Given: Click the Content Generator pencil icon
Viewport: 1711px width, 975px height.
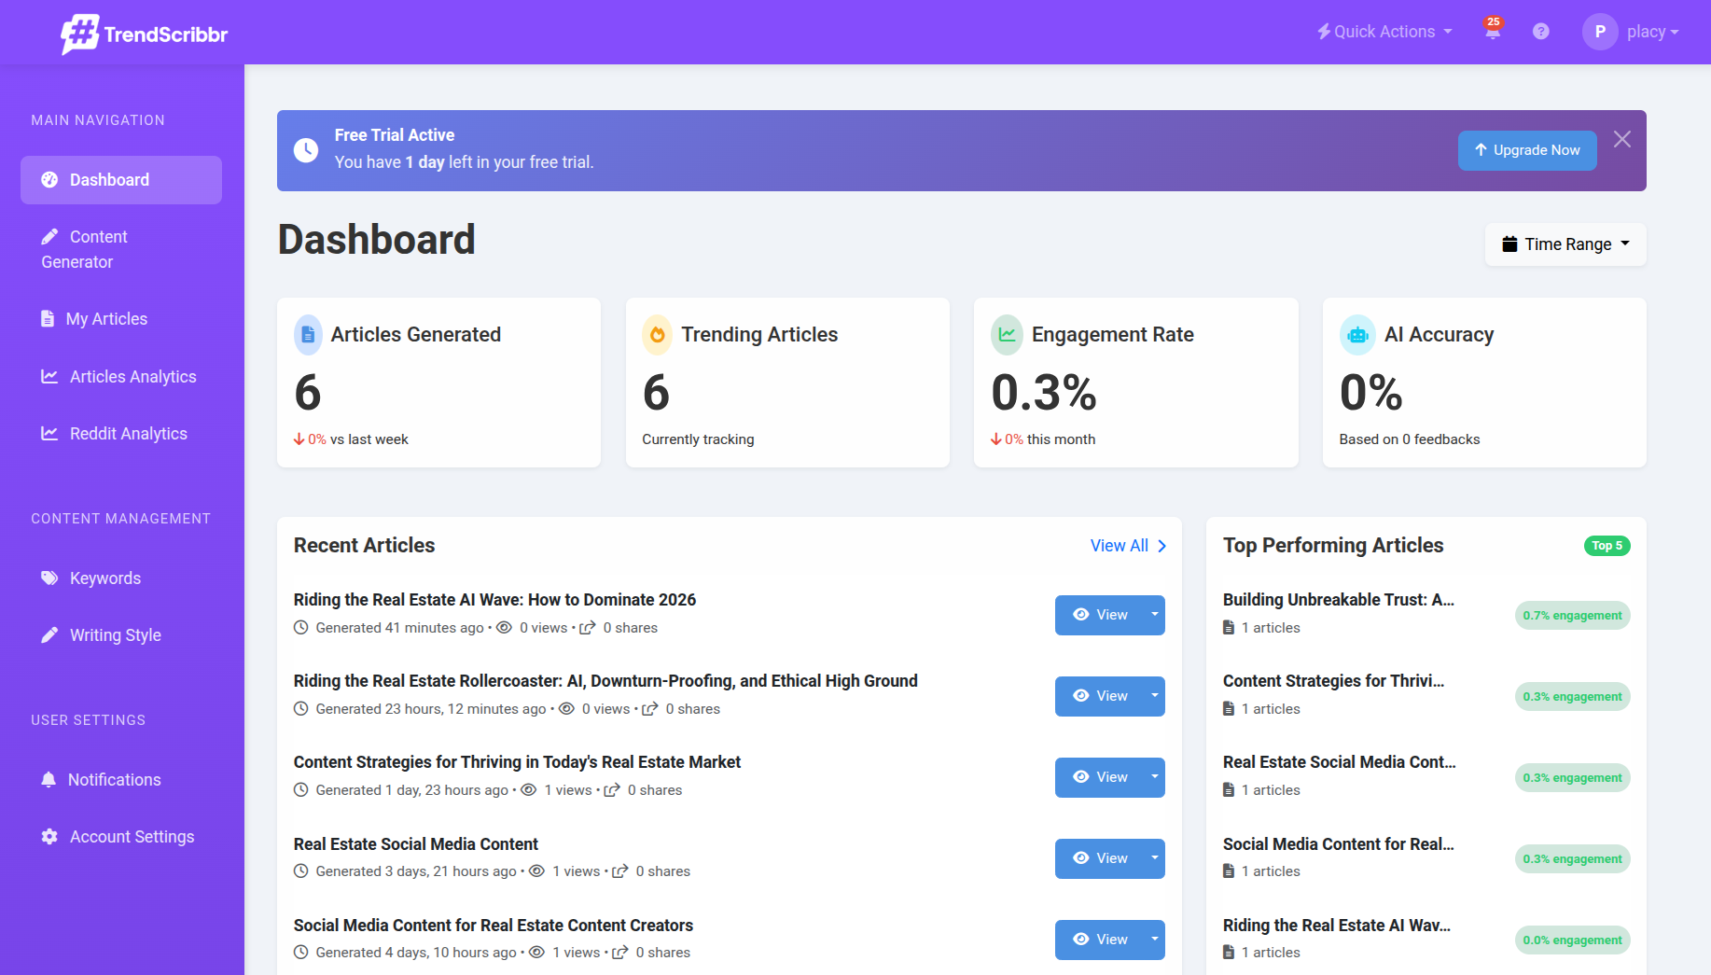Looking at the screenshot, I should (x=49, y=237).
